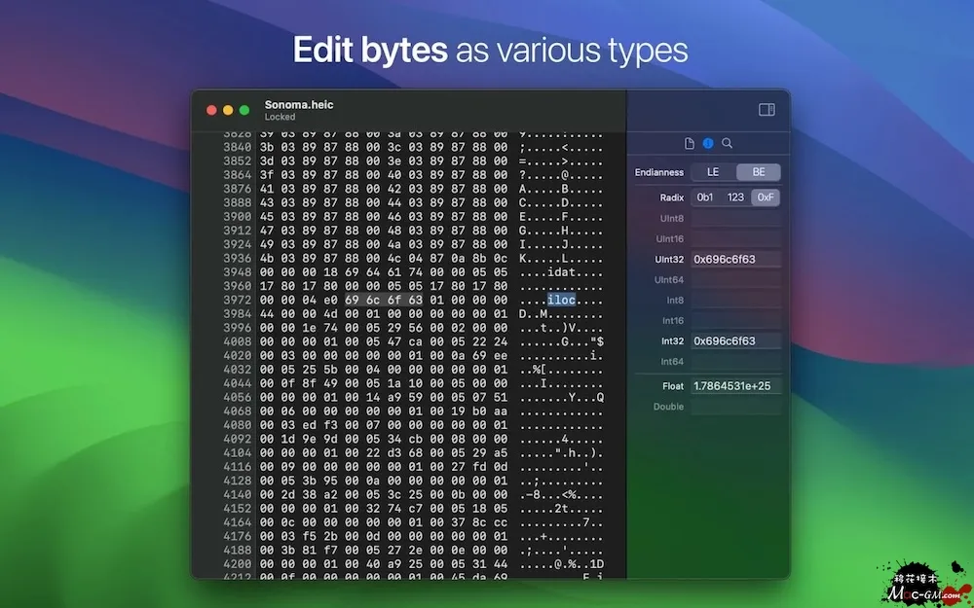Click the empty Double field

tap(736, 407)
